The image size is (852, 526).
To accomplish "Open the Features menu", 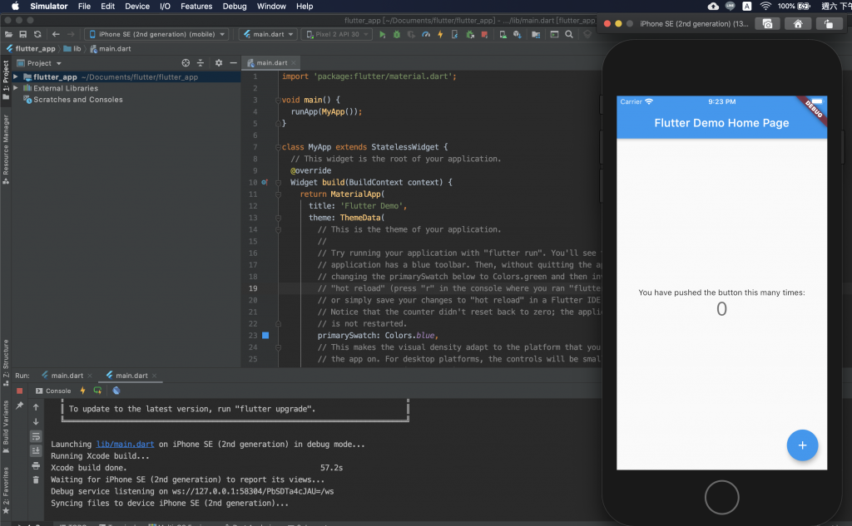I will [196, 7].
